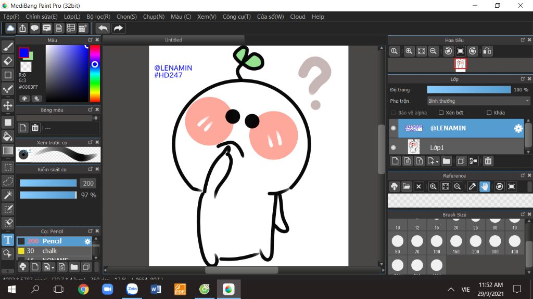The image size is (533, 299).
Task: Fit canvas to window in Navigator
Action: point(421,51)
